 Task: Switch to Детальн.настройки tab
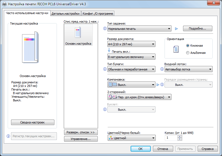pyautogui.click(x=65, y=14)
